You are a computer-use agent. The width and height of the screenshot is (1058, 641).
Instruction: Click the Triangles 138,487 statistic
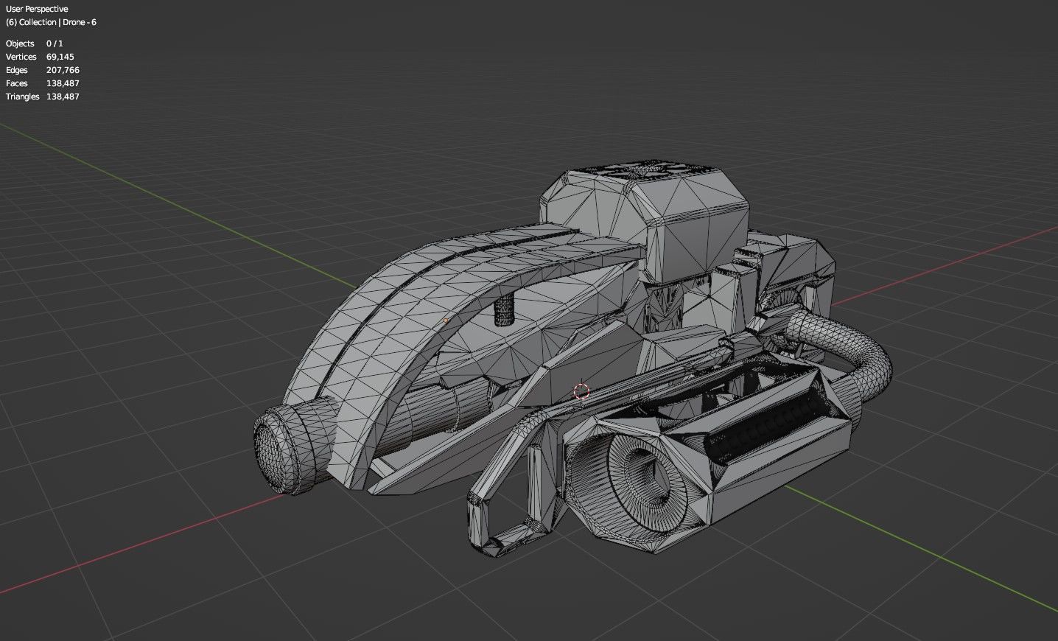(x=43, y=97)
